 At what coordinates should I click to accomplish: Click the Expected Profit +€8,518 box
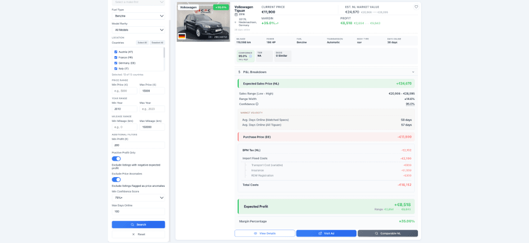tap(326, 206)
